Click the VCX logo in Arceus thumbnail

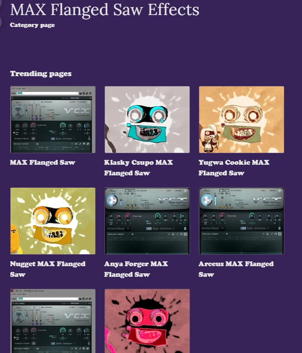(x=266, y=200)
